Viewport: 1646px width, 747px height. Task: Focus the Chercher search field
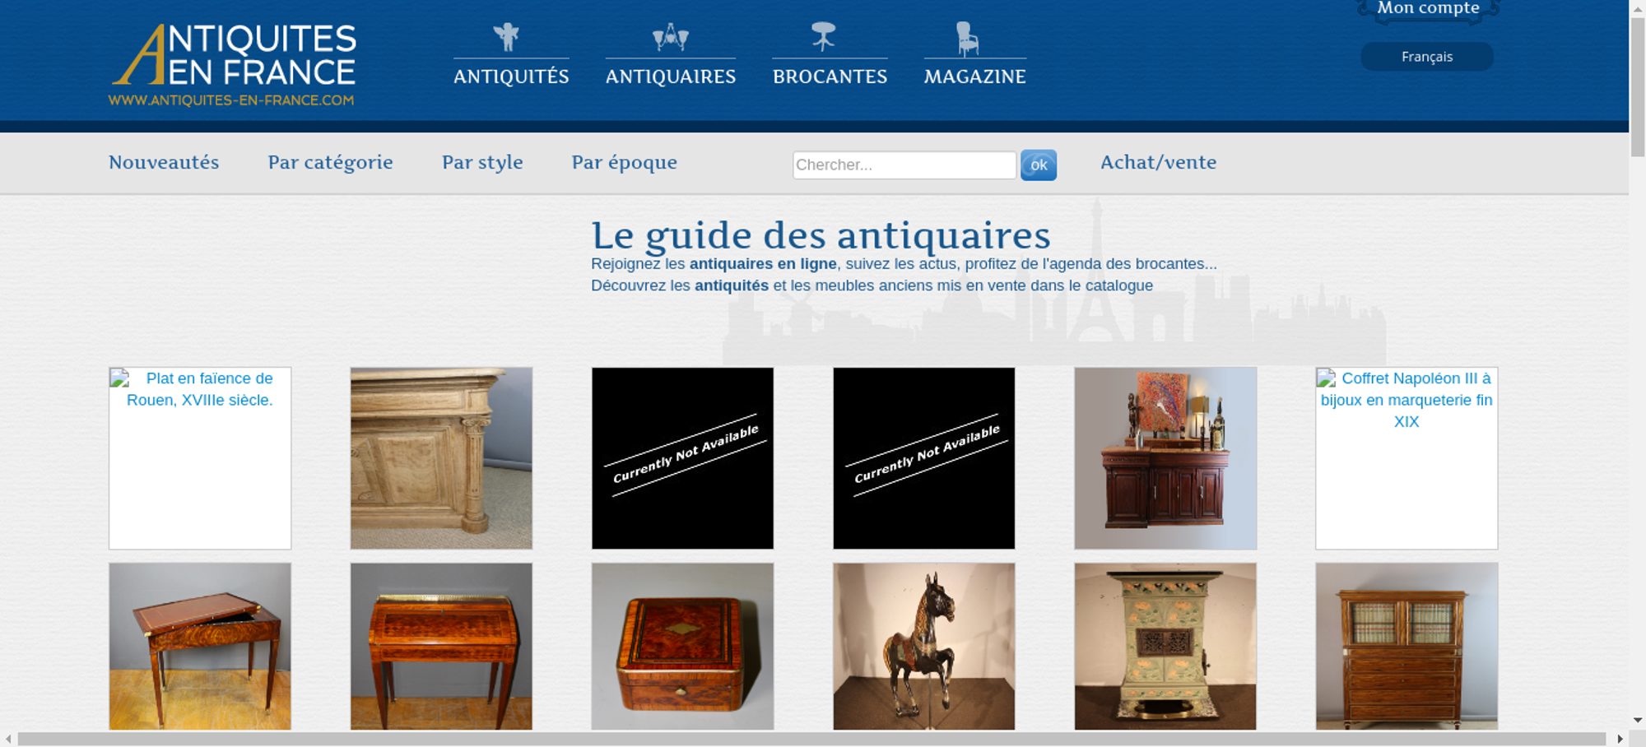[x=904, y=165]
